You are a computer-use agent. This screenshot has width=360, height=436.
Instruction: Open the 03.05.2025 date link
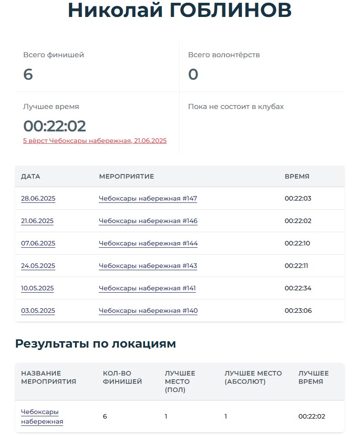[38, 311]
